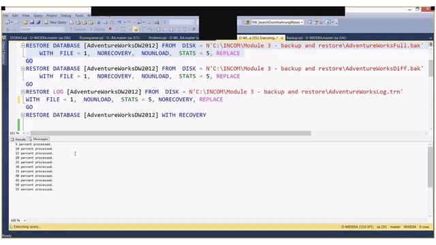Open the View menu

(26, 16)
